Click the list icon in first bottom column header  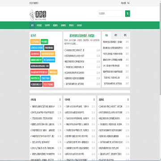tap(60, 100)
